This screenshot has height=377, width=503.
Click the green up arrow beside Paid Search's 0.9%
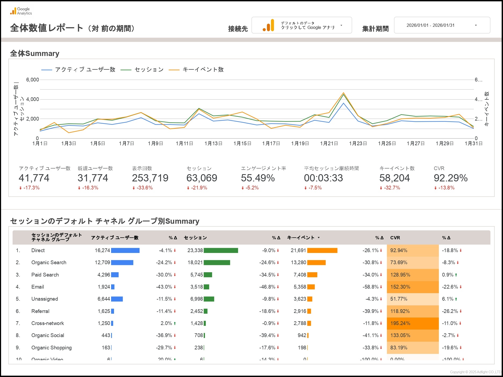[x=456, y=275]
